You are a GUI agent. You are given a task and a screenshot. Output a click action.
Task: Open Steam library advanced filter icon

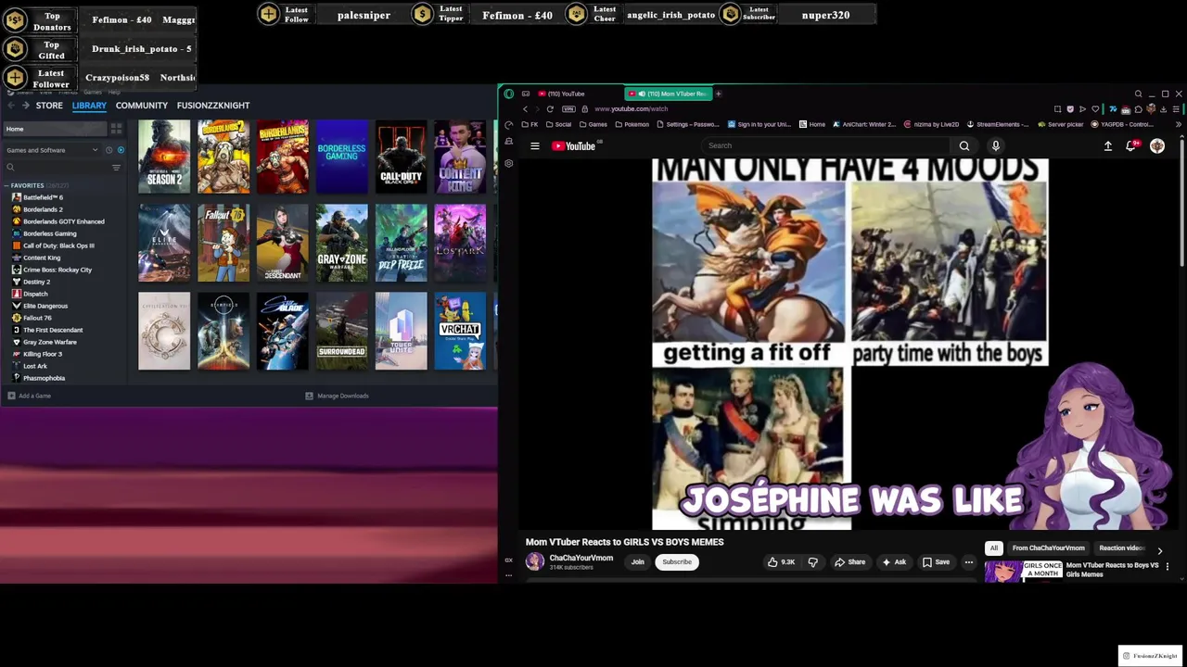(x=116, y=168)
